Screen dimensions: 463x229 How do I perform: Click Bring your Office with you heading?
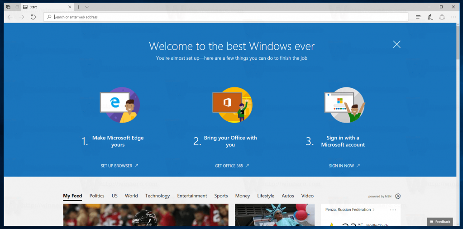[x=230, y=141]
